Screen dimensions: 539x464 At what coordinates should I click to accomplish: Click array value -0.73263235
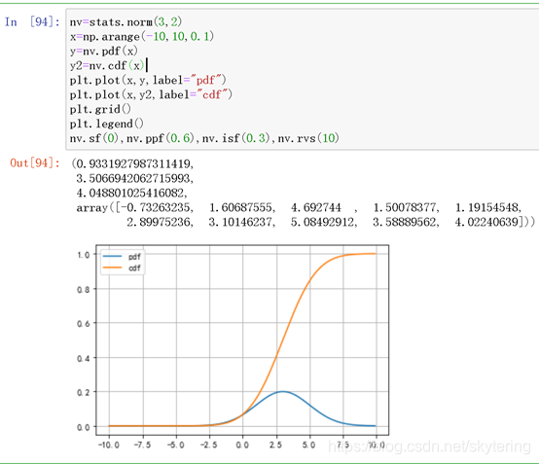click(155, 207)
